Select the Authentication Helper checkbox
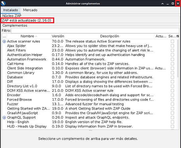The height and width of the screenshot is (148, 181). coord(172,55)
